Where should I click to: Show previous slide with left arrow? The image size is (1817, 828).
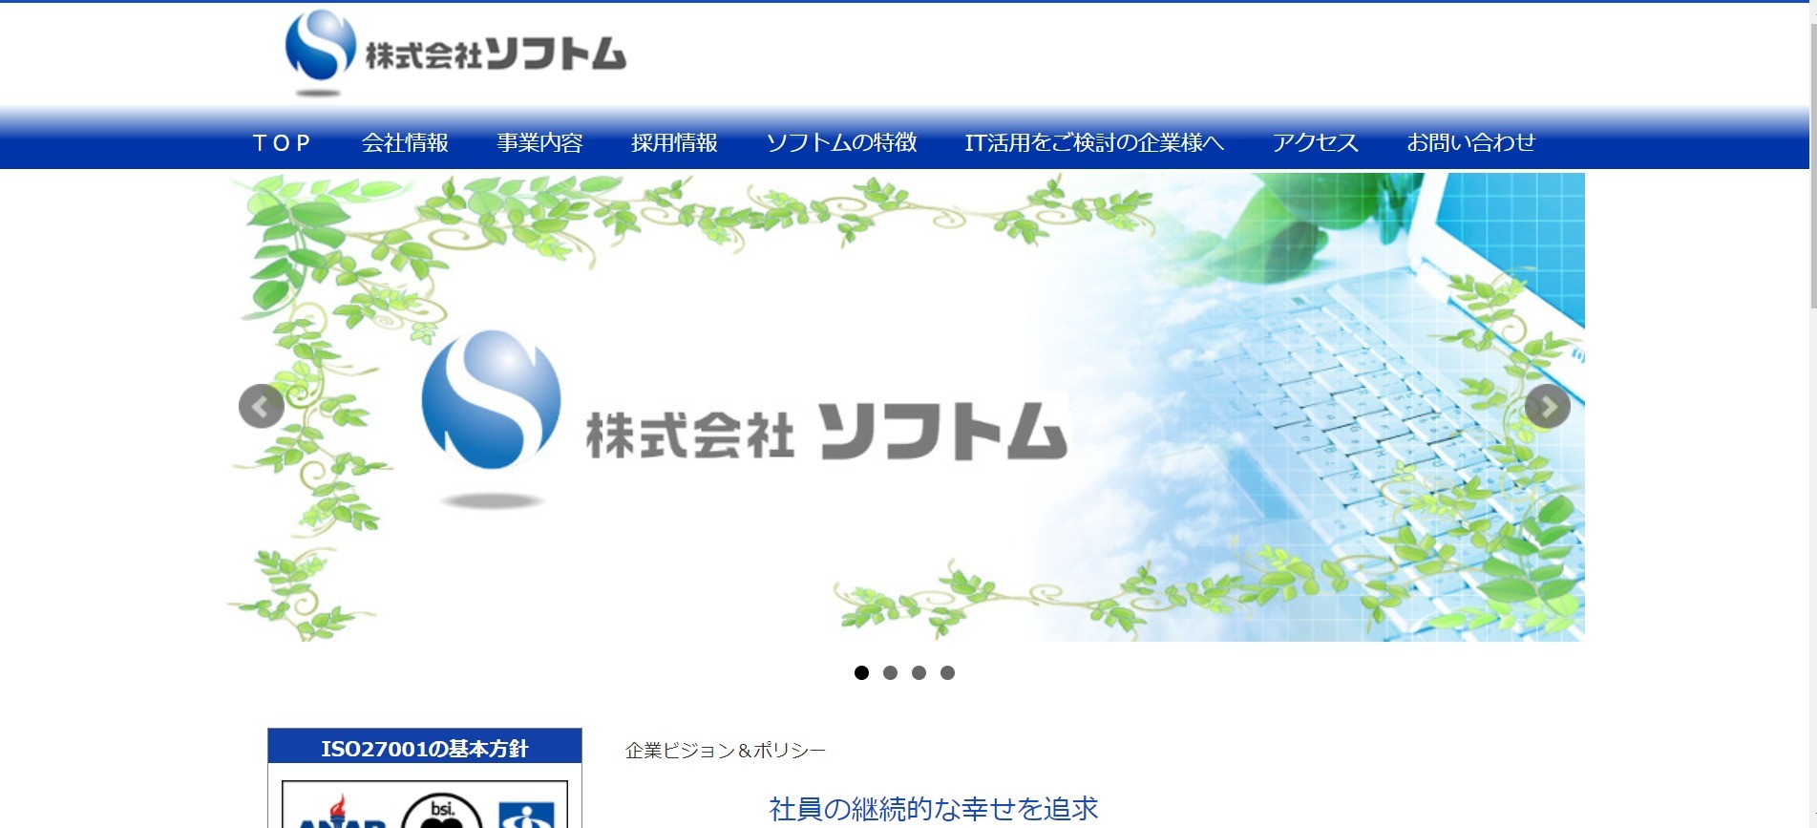click(x=262, y=407)
